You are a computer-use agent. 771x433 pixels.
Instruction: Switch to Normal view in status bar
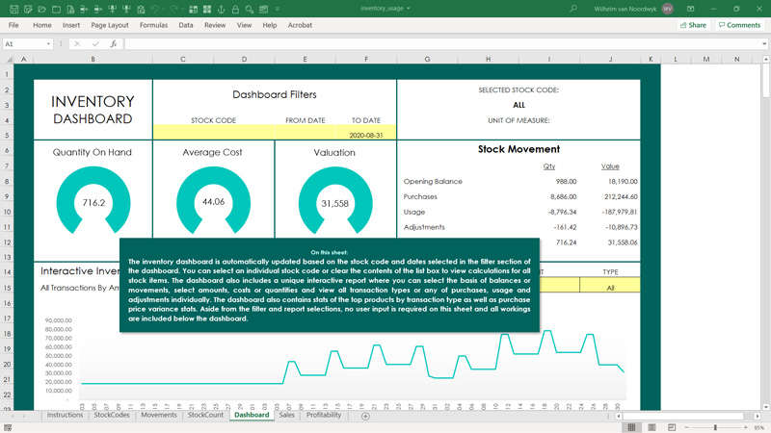coord(632,427)
